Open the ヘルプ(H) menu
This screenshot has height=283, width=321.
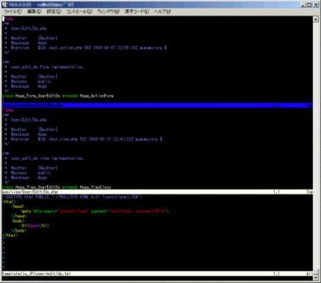coord(163,11)
